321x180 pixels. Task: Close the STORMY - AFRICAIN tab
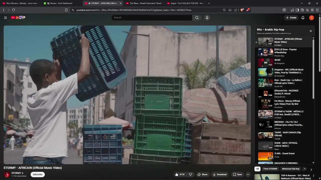click(121, 3)
